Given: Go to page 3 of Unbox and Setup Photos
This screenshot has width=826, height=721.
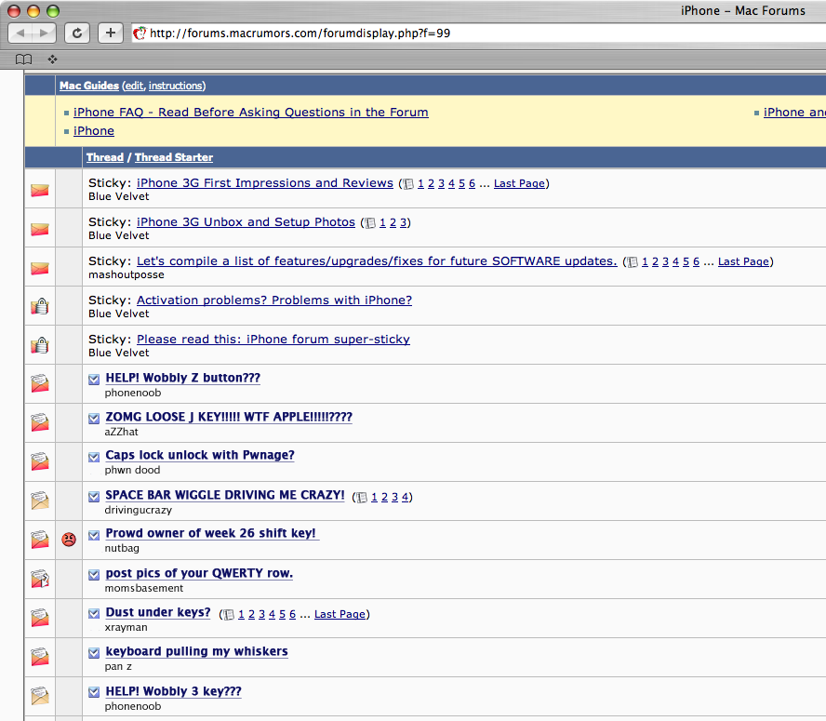Looking at the screenshot, I should (x=403, y=222).
